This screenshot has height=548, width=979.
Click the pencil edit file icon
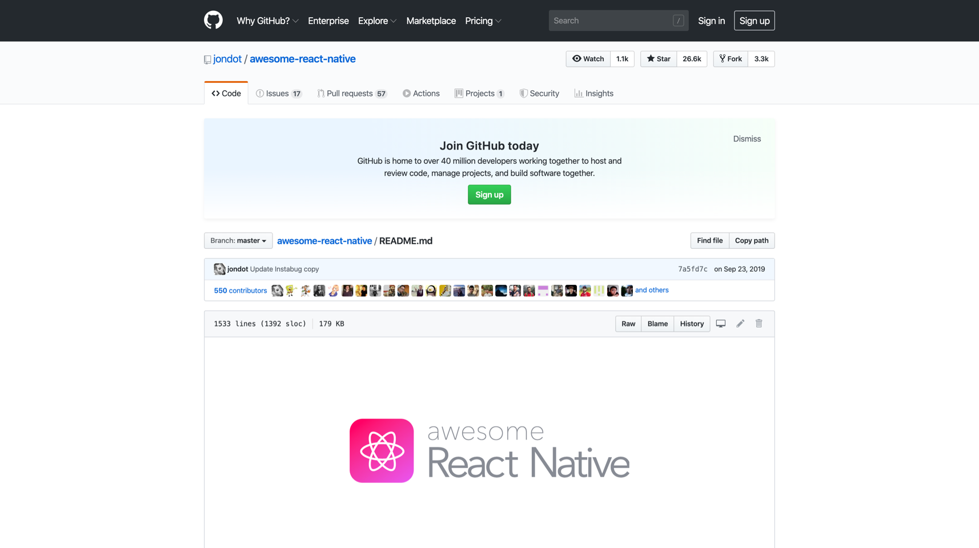click(x=740, y=324)
